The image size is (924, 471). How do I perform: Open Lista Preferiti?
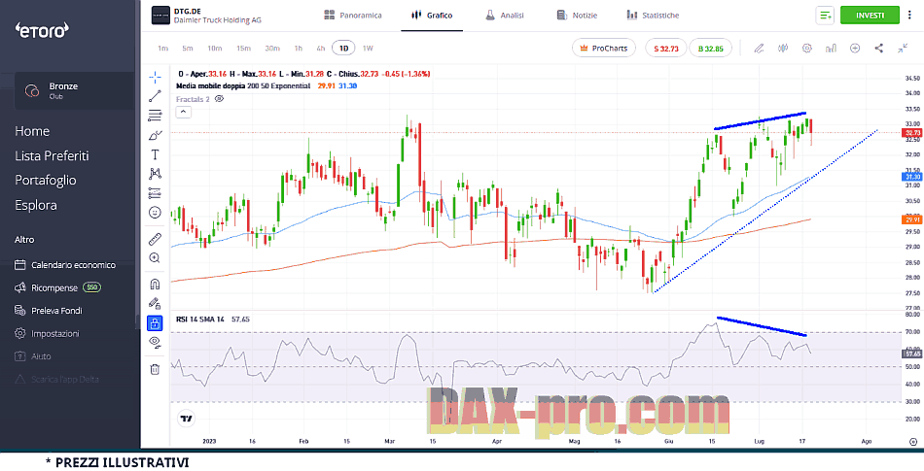pyautogui.click(x=52, y=155)
